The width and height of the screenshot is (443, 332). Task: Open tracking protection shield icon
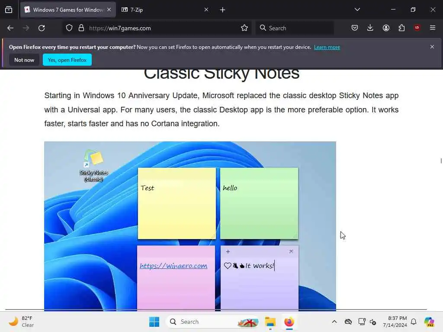pyautogui.click(x=69, y=28)
